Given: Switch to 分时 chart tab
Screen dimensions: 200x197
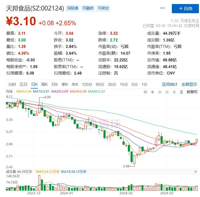Looking at the screenshot, I should (12, 85).
